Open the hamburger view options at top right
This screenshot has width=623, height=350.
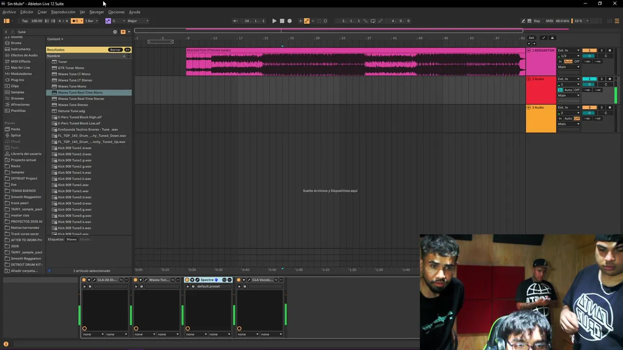(617, 21)
